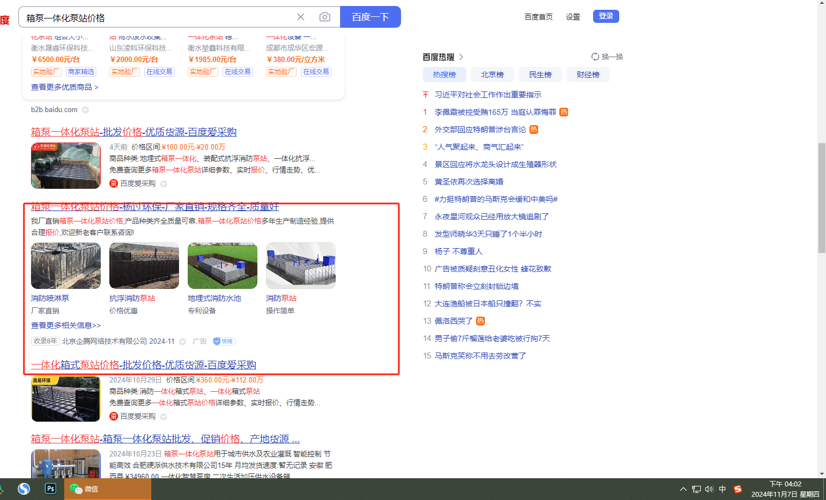Screen dimensions: 826x500
Task: Open 查看更多优质商品 link
Action: click(64, 87)
